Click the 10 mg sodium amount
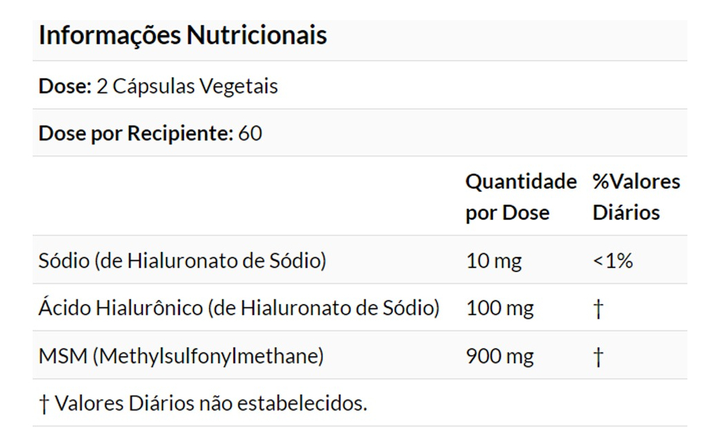 coord(493,261)
